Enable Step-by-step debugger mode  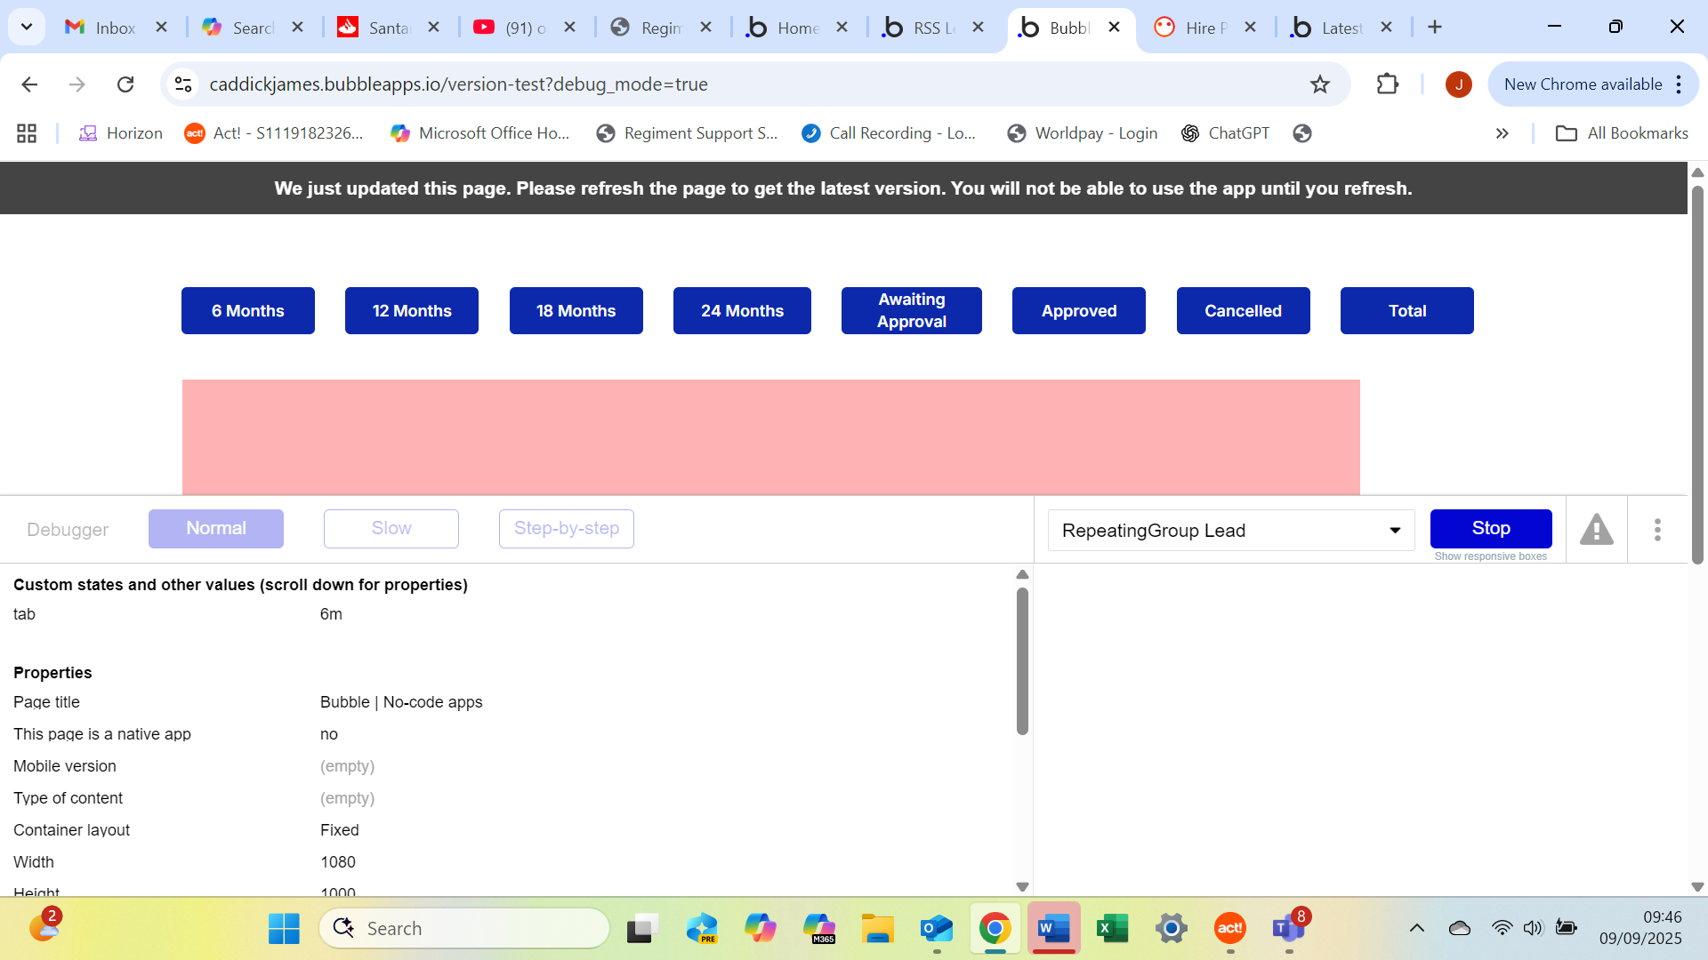(566, 529)
